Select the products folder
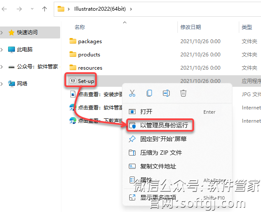Screen dimensions: 261x212 click(x=89, y=55)
